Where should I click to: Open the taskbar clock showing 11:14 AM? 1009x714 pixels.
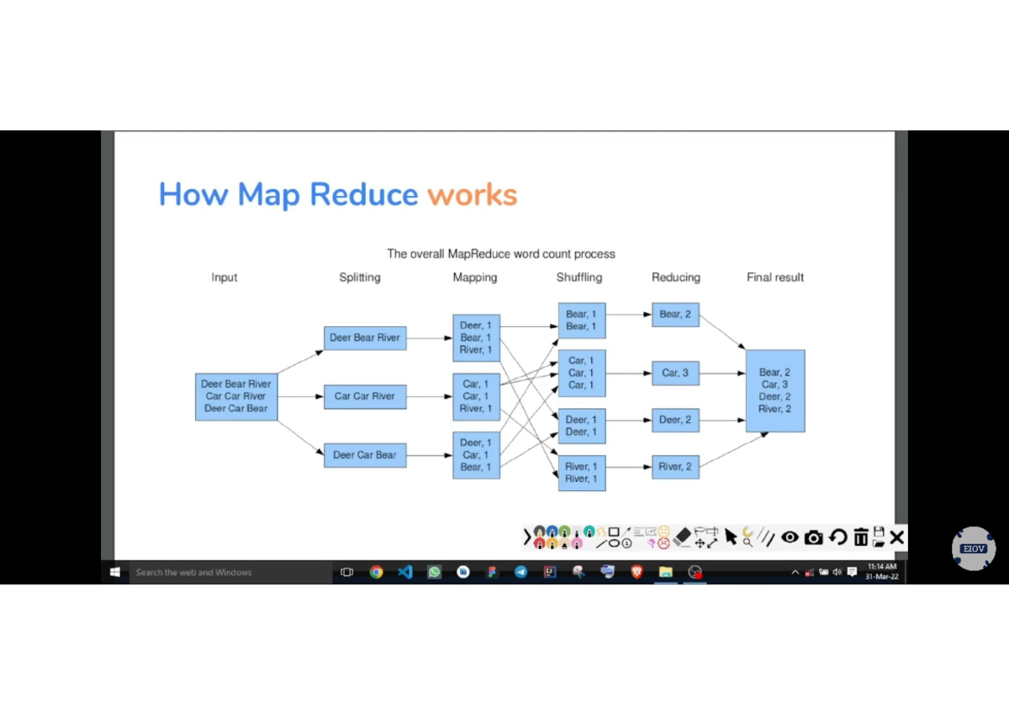coord(882,572)
